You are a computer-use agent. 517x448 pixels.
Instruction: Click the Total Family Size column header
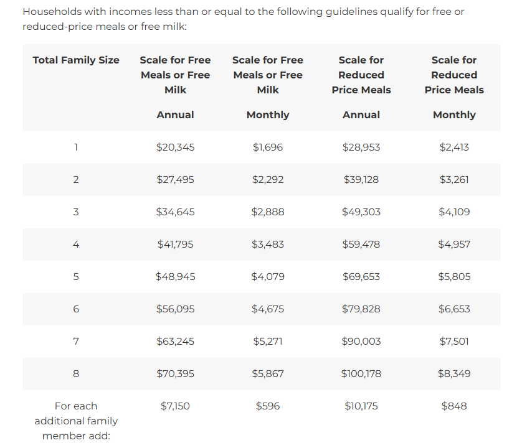coord(76,60)
